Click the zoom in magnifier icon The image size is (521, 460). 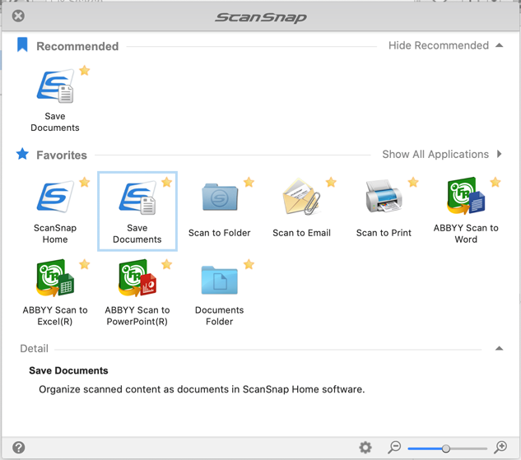pos(500,448)
